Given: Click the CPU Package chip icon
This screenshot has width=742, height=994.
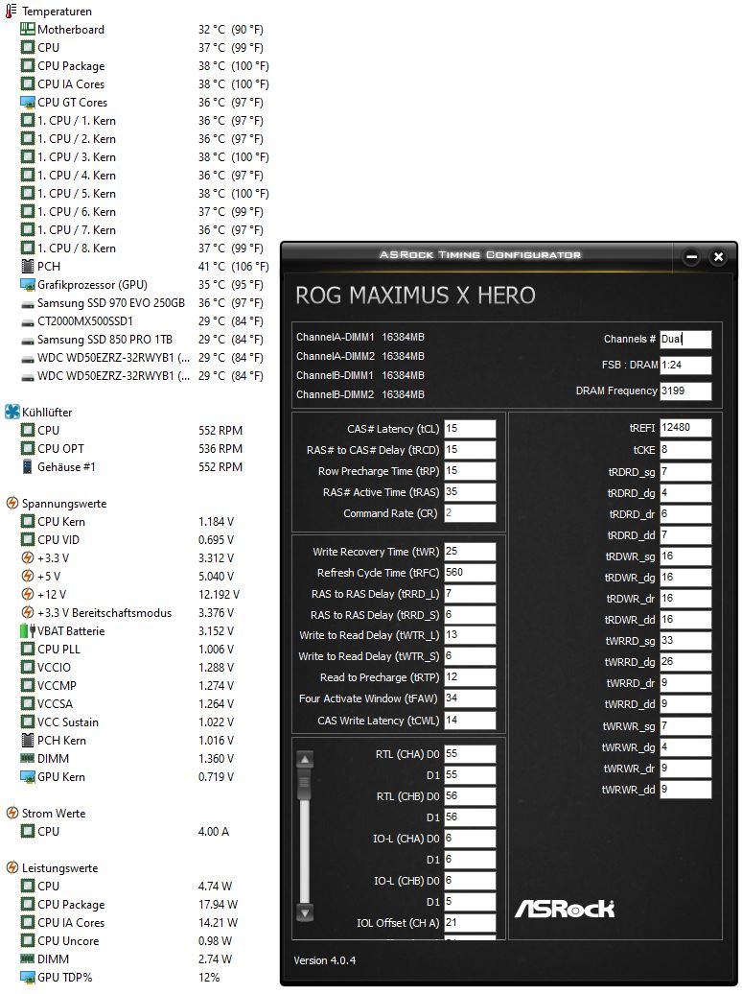Looking at the screenshot, I should click(27, 65).
